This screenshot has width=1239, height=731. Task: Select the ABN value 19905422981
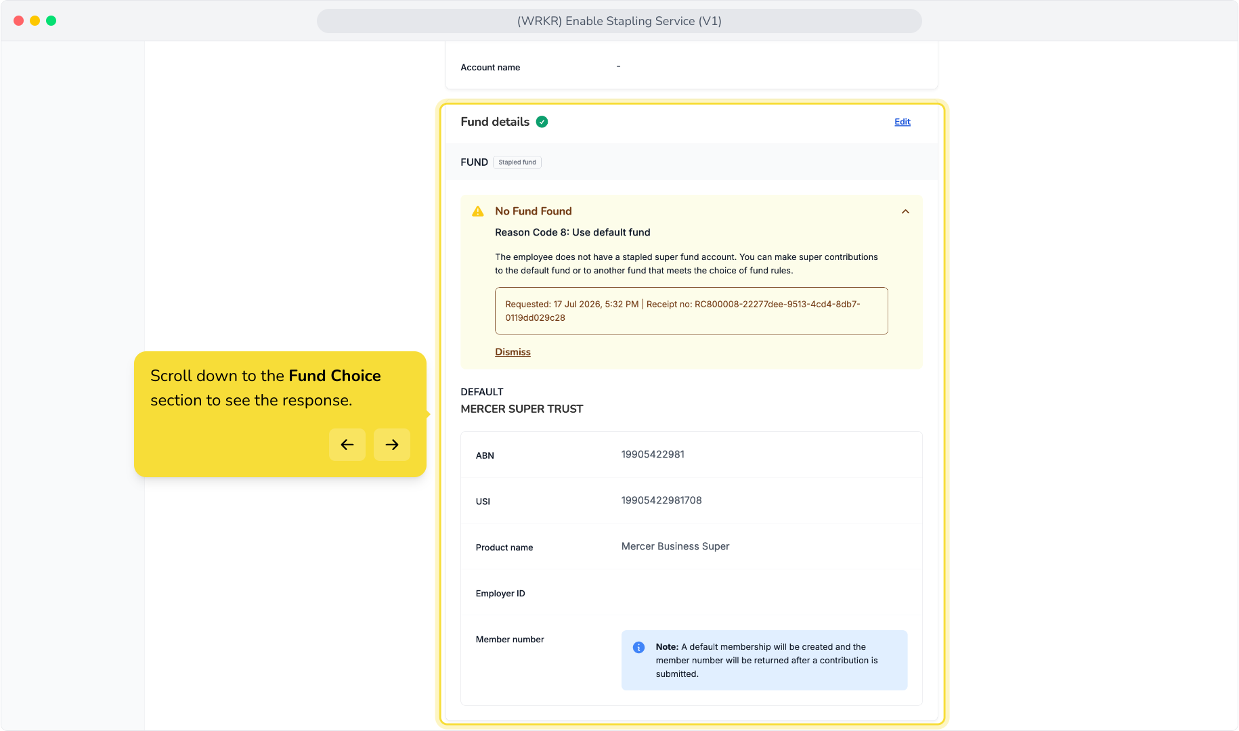click(653, 454)
